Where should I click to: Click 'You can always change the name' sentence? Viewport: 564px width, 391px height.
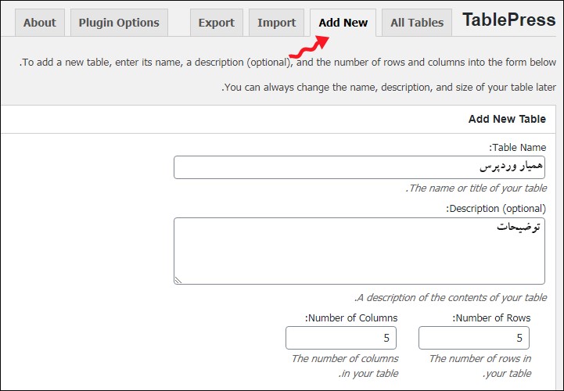pyautogui.click(x=389, y=88)
